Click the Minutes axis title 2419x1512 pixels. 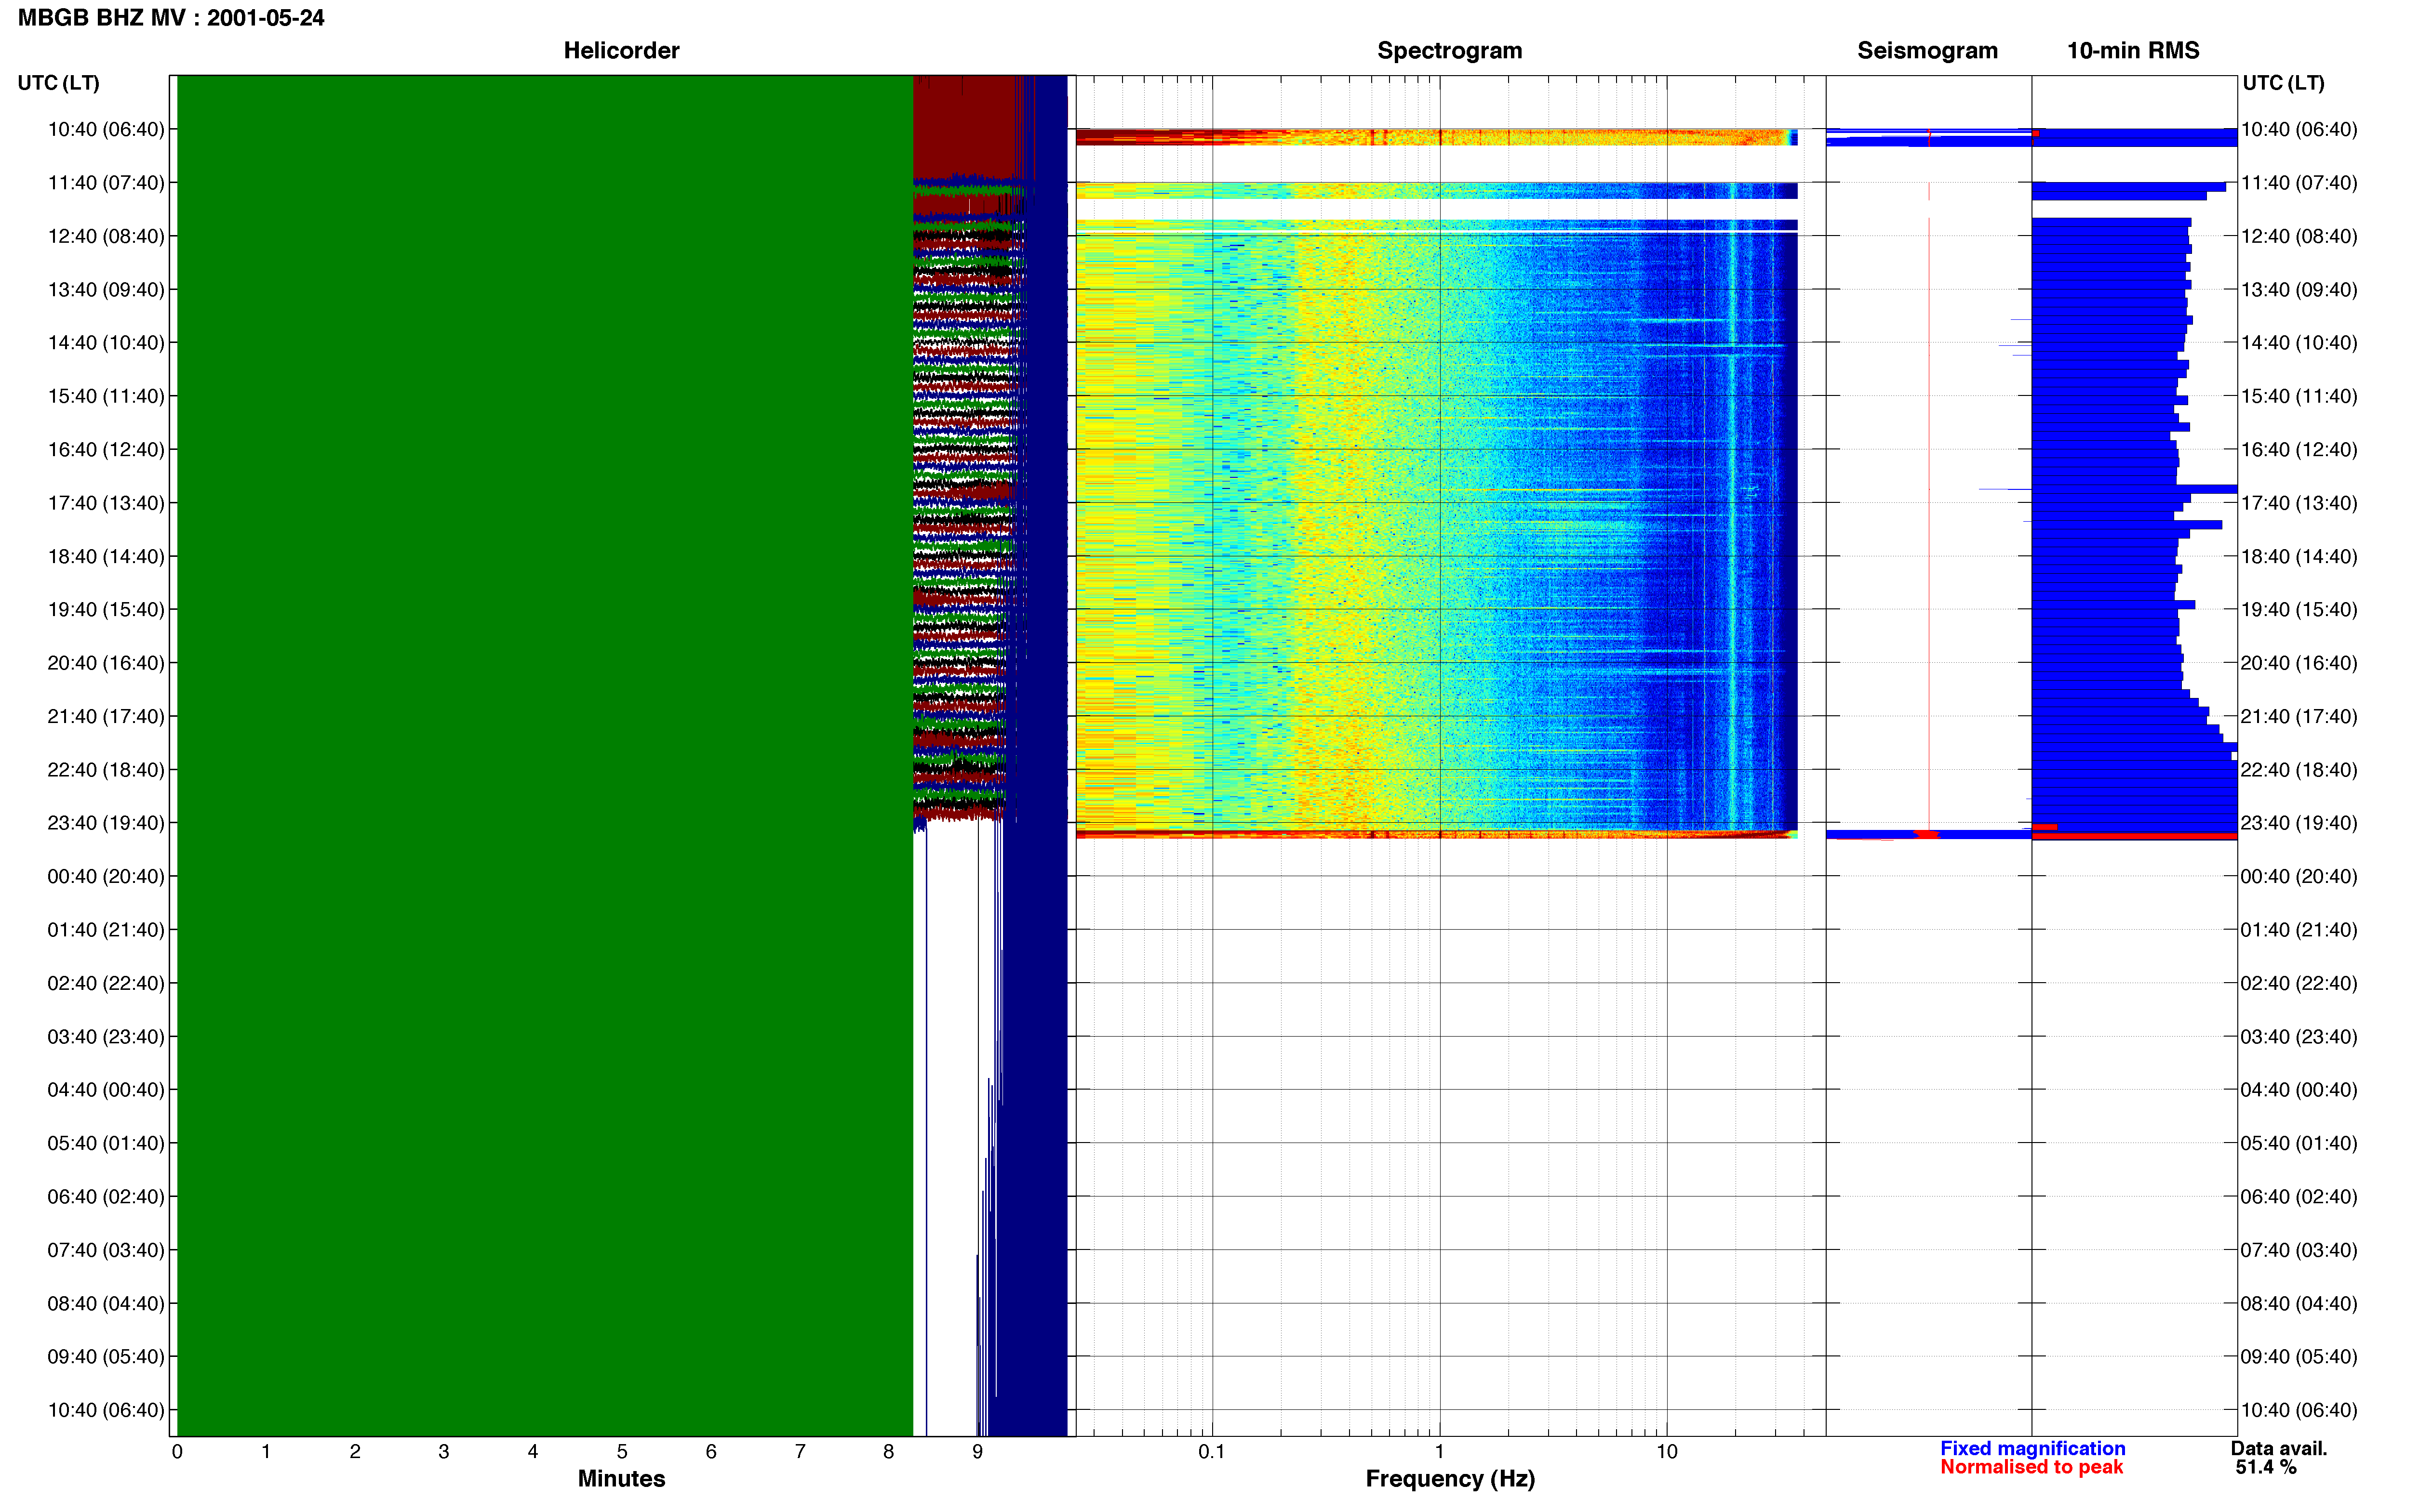click(x=621, y=1478)
